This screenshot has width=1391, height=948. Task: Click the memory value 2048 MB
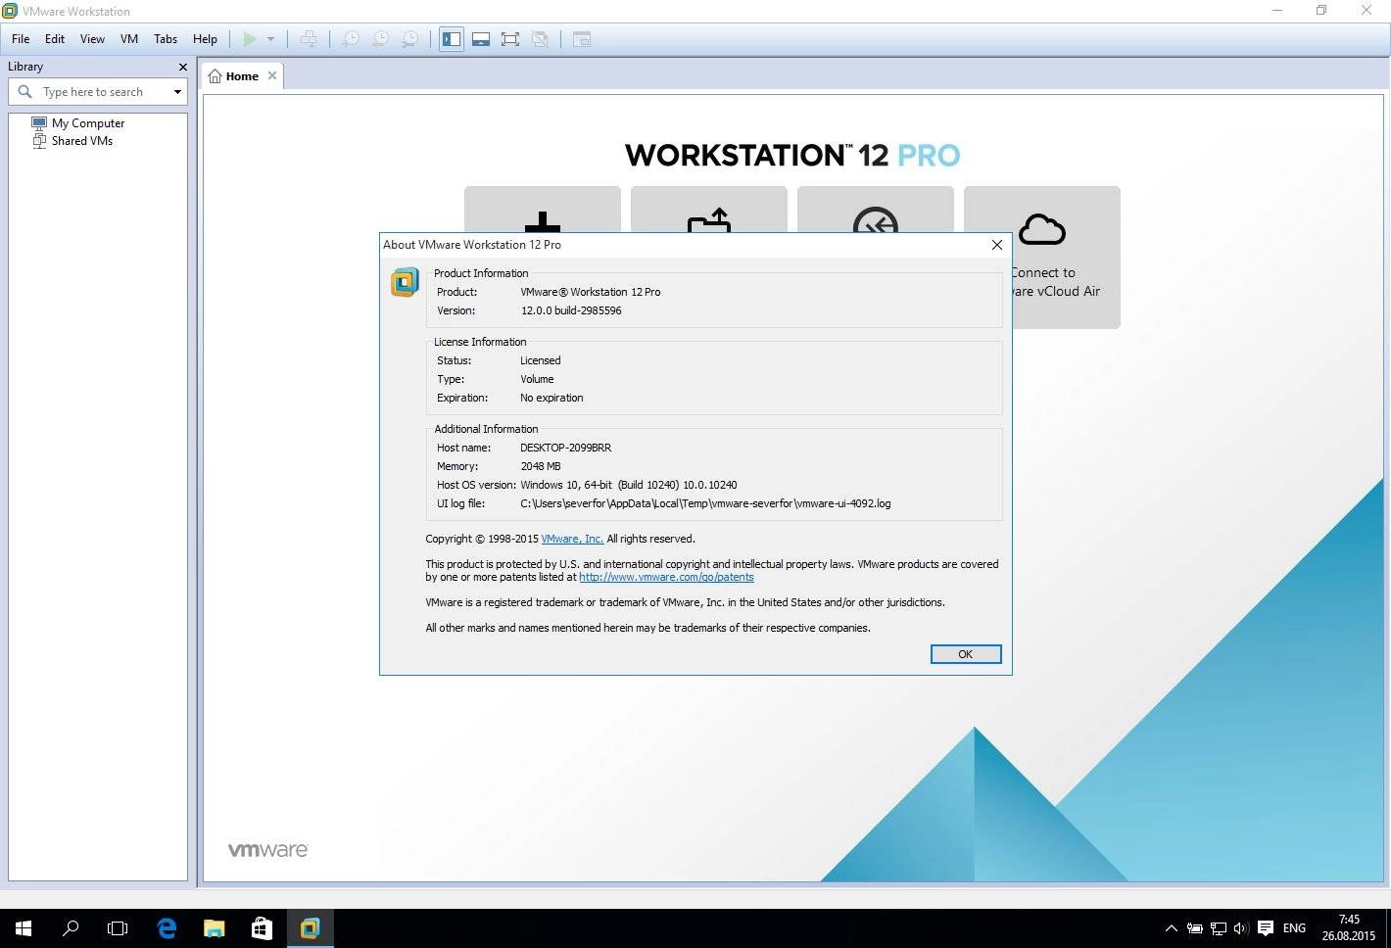540,466
